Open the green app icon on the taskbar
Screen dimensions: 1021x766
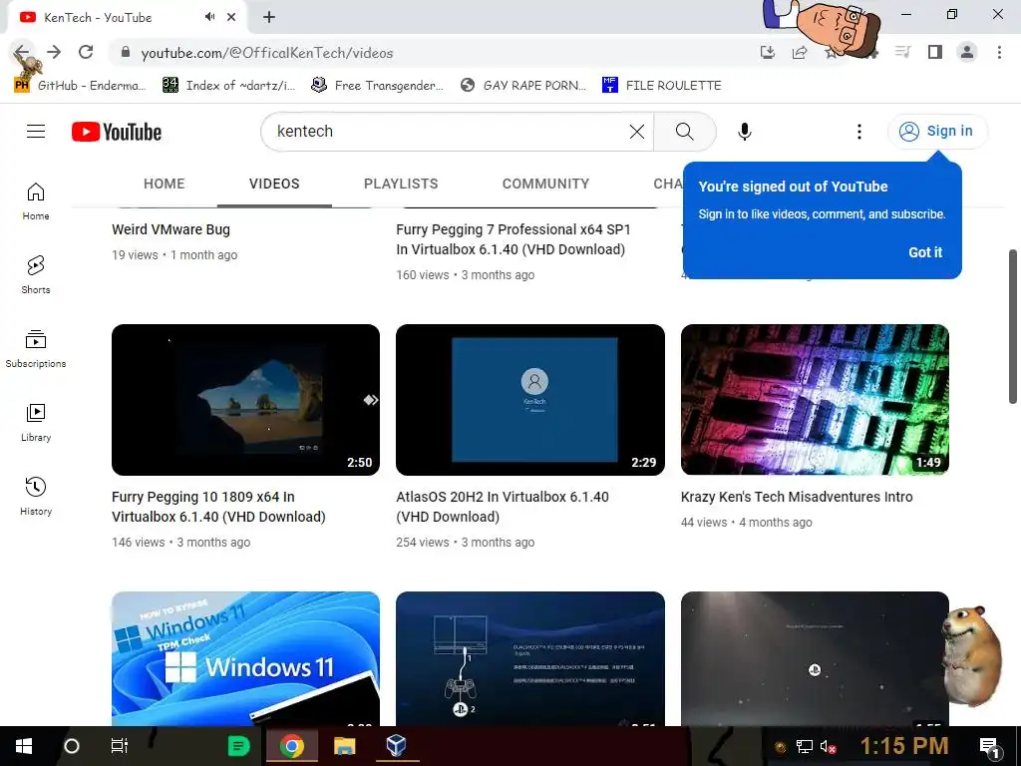coord(239,746)
